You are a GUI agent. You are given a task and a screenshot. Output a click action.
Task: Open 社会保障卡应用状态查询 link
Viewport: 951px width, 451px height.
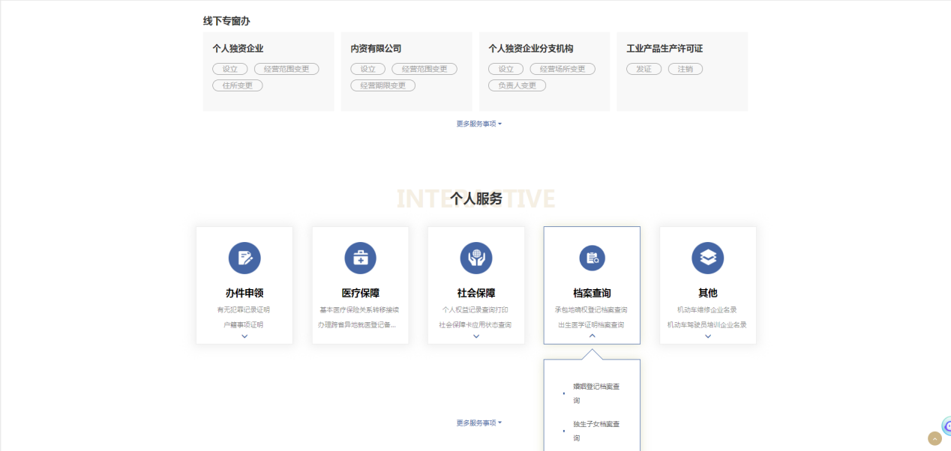click(x=475, y=325)
